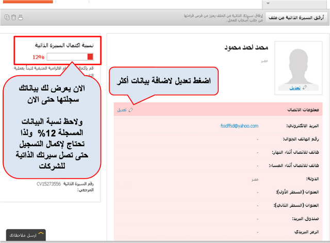Click the 12% completion percentage text
Image resolution: width=330 pixels, height=243 pixels.
[x=38, y=57]
